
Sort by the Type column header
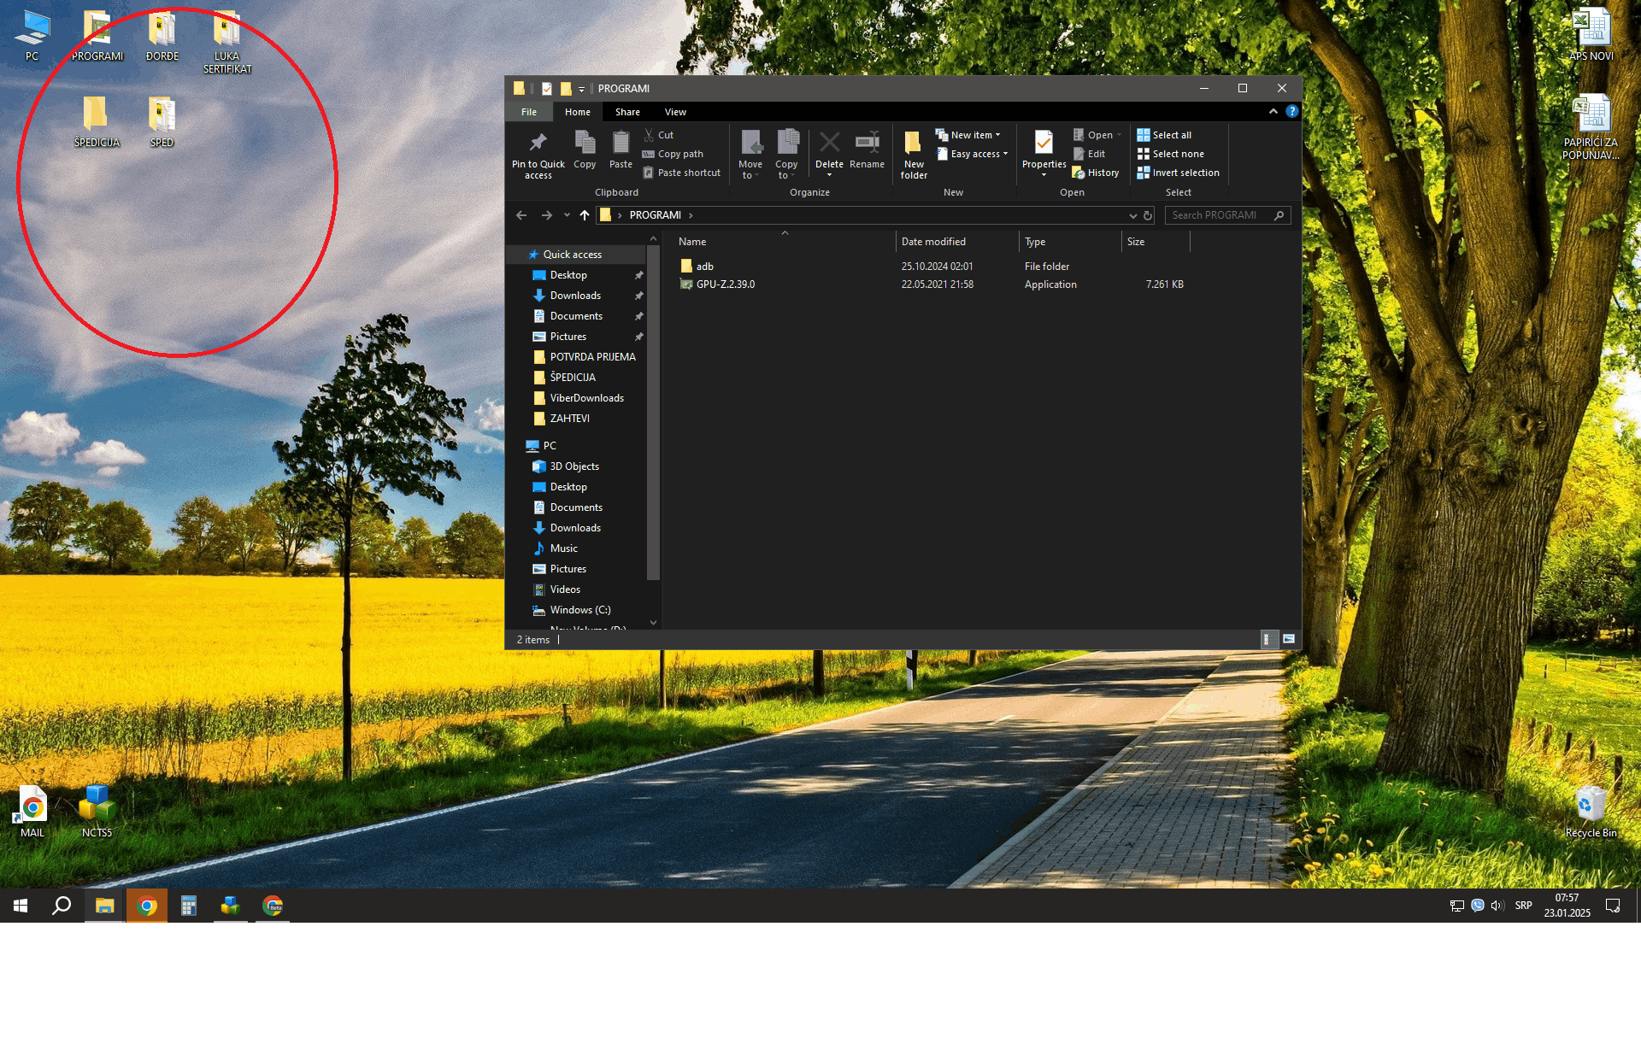point(1069,242)
